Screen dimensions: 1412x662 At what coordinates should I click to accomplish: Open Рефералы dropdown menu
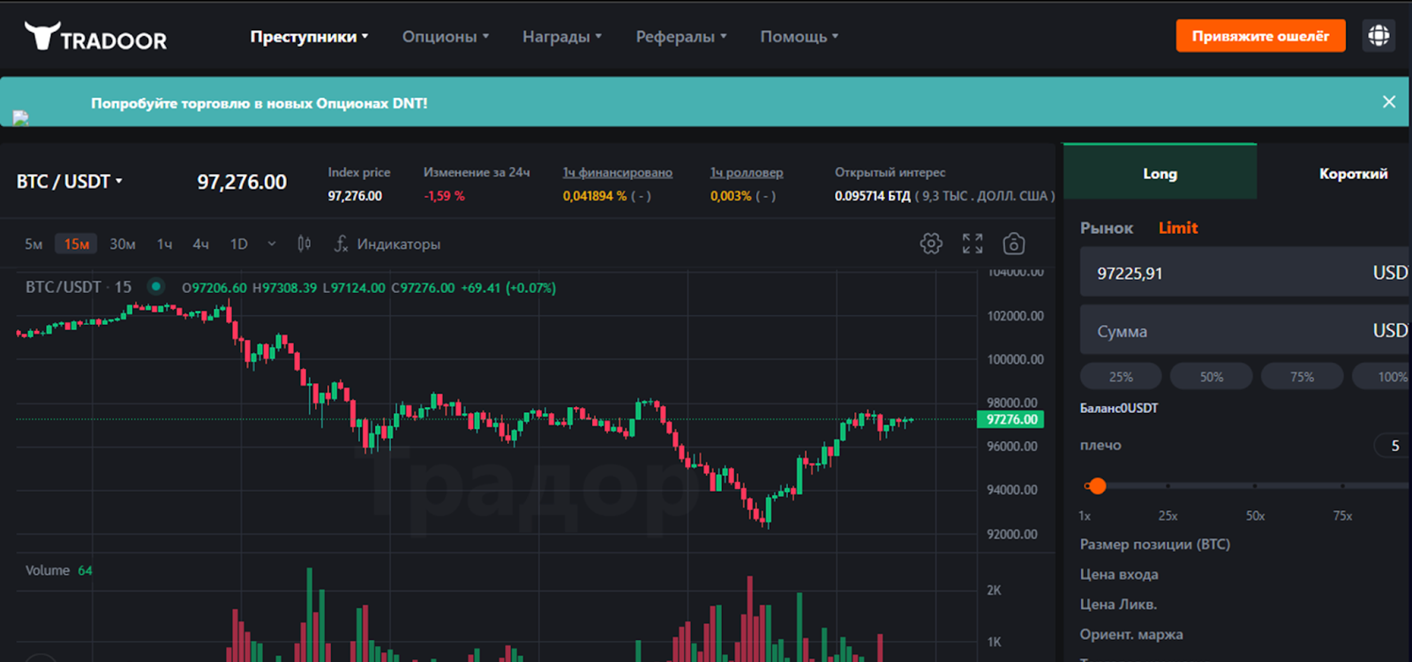(680, 36)
